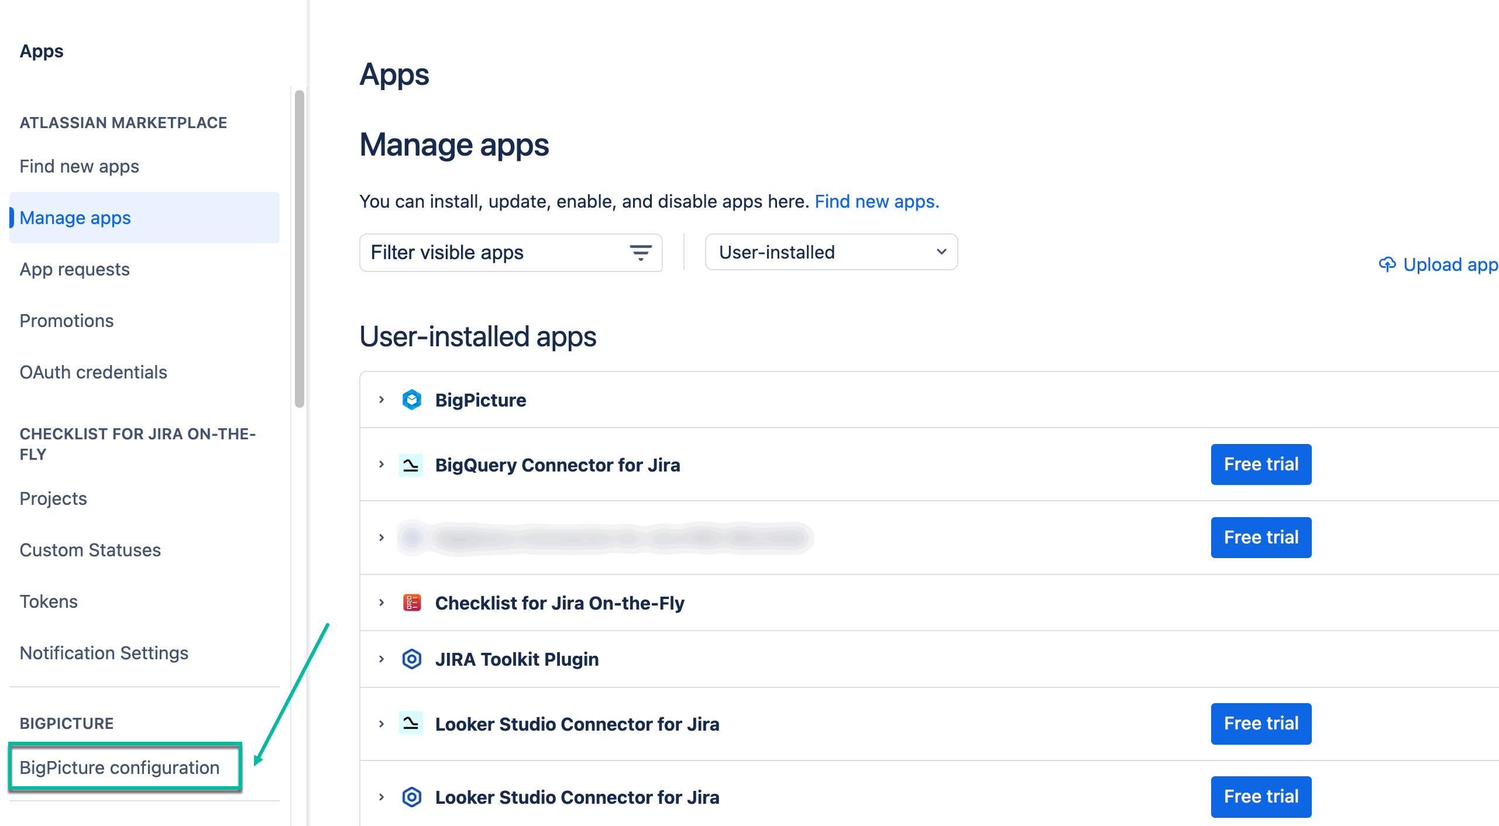
Task: Click the BigQuery Connector for Jira icon
Action: point(411,464)
